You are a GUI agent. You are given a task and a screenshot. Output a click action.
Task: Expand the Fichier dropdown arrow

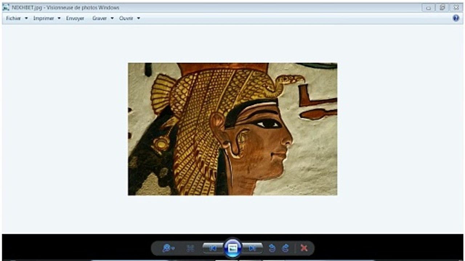click(26, 18)
